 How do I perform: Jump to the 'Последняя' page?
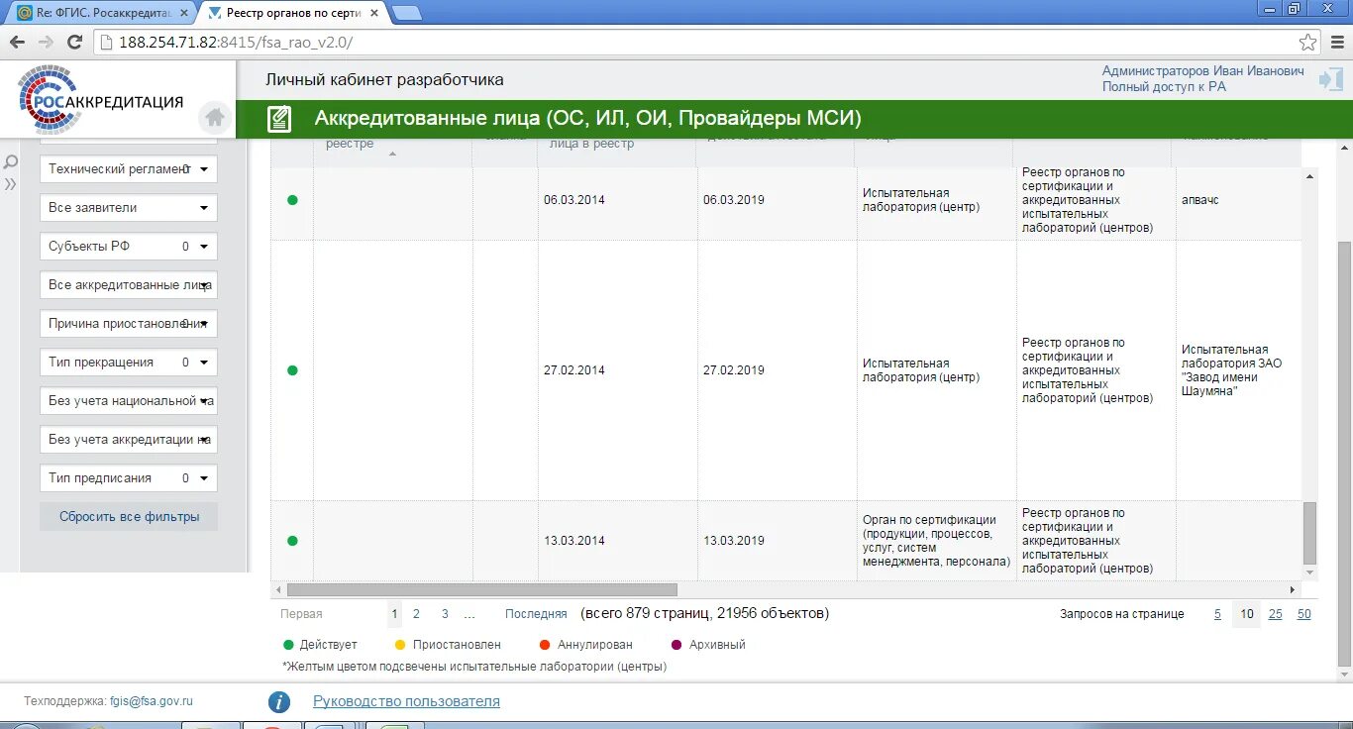(536, 614)
